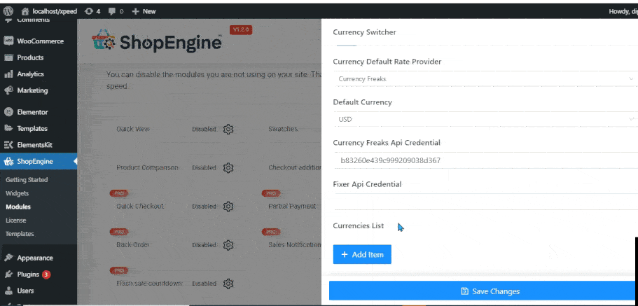Click the Marketing megaphone icon

(x=8, y=90)
